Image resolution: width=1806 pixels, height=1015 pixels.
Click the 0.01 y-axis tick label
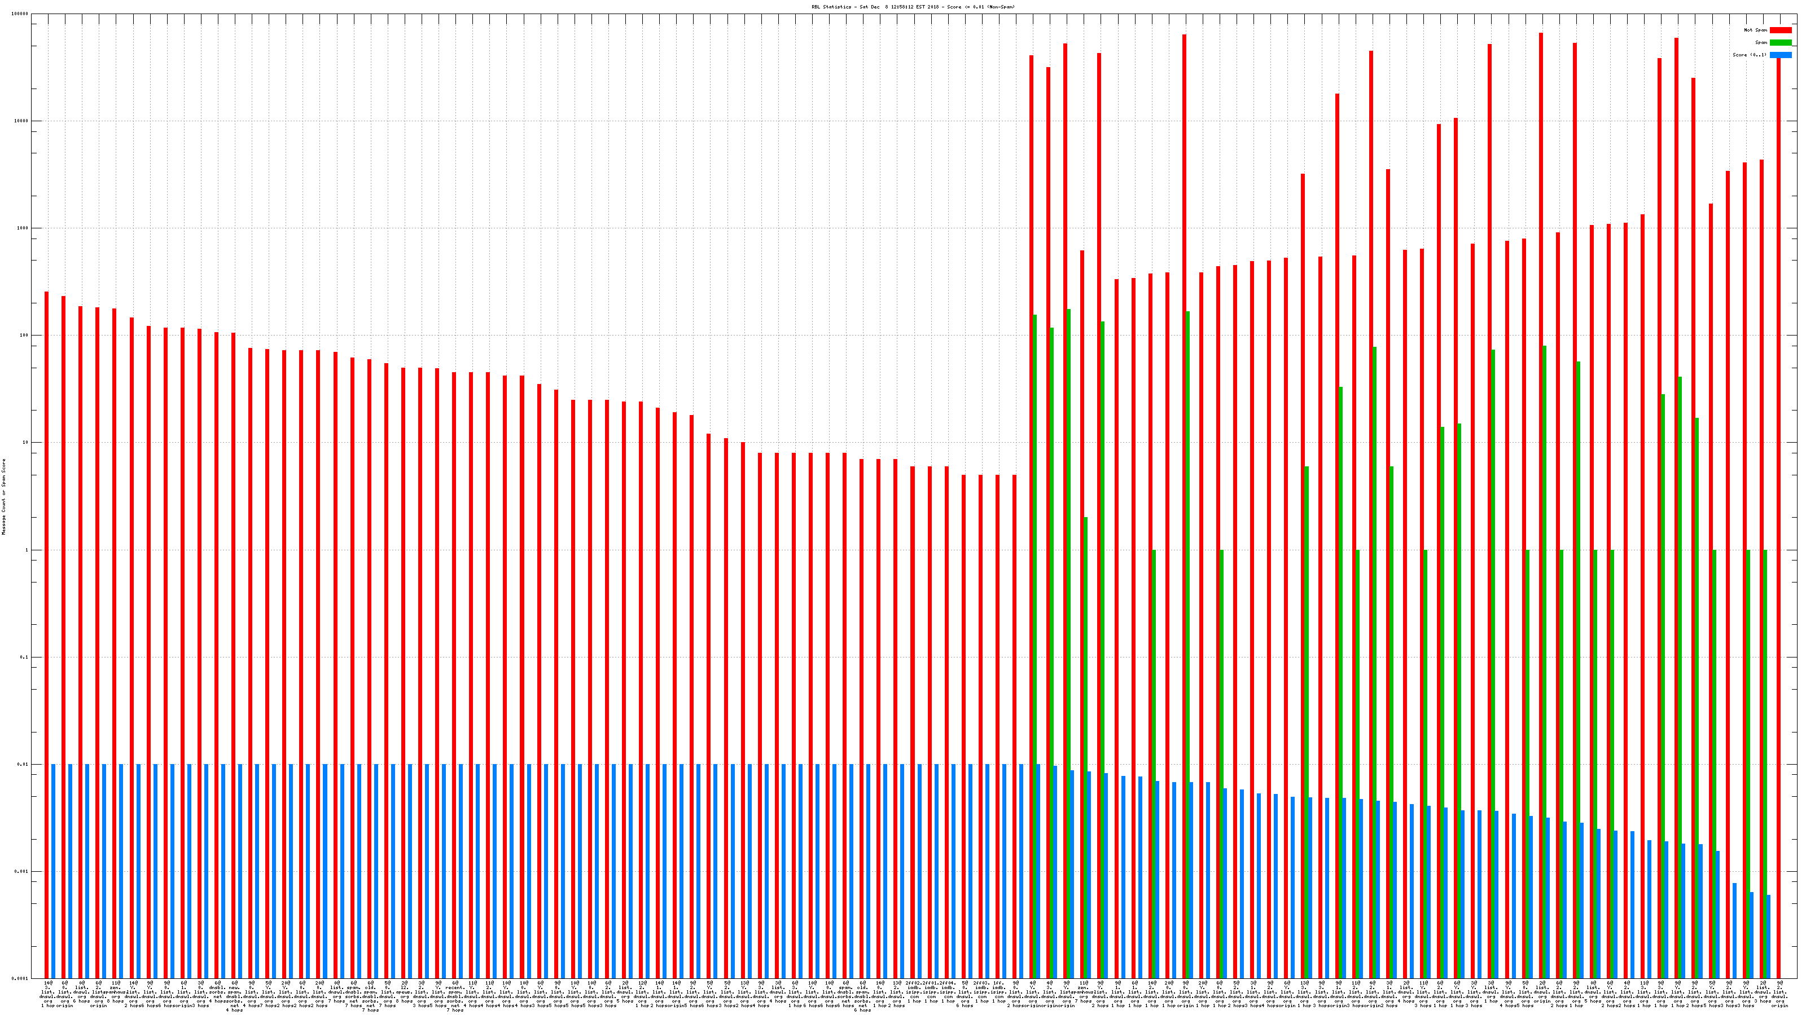pyautogui.click(x=23, y=764)
